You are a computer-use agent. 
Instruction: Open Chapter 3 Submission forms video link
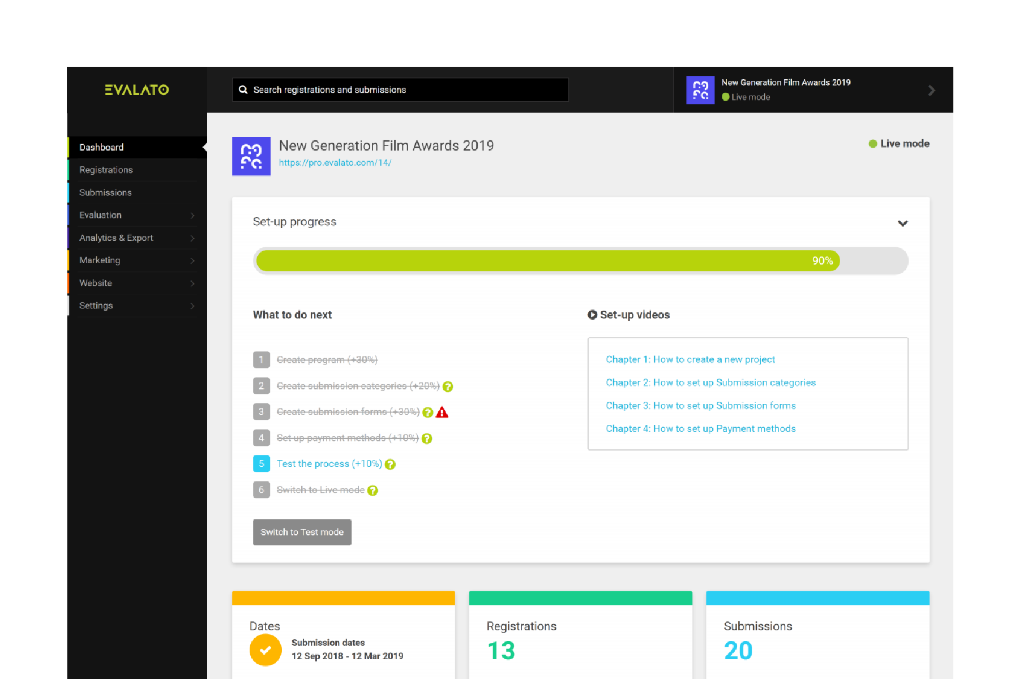[700, 406]
